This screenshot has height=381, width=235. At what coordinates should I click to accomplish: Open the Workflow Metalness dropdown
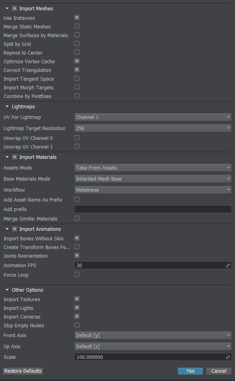pos(153,190)
